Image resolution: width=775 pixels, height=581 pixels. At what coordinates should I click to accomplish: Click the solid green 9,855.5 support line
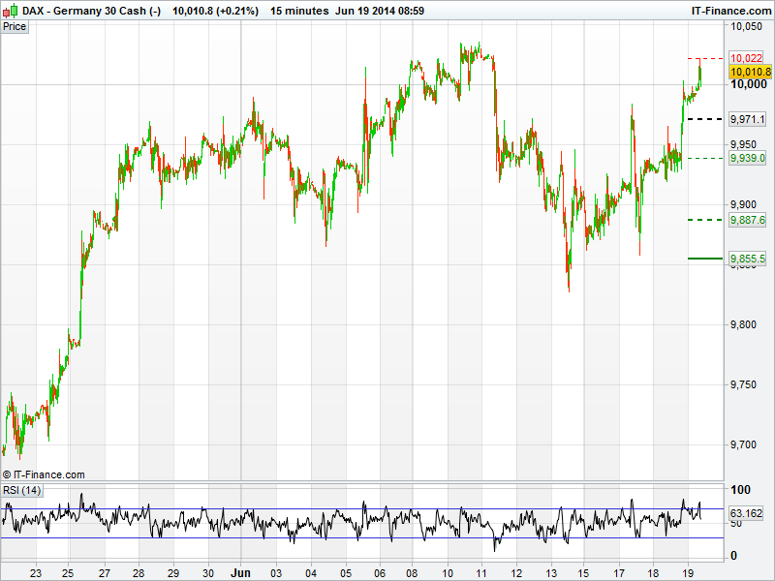704,259
